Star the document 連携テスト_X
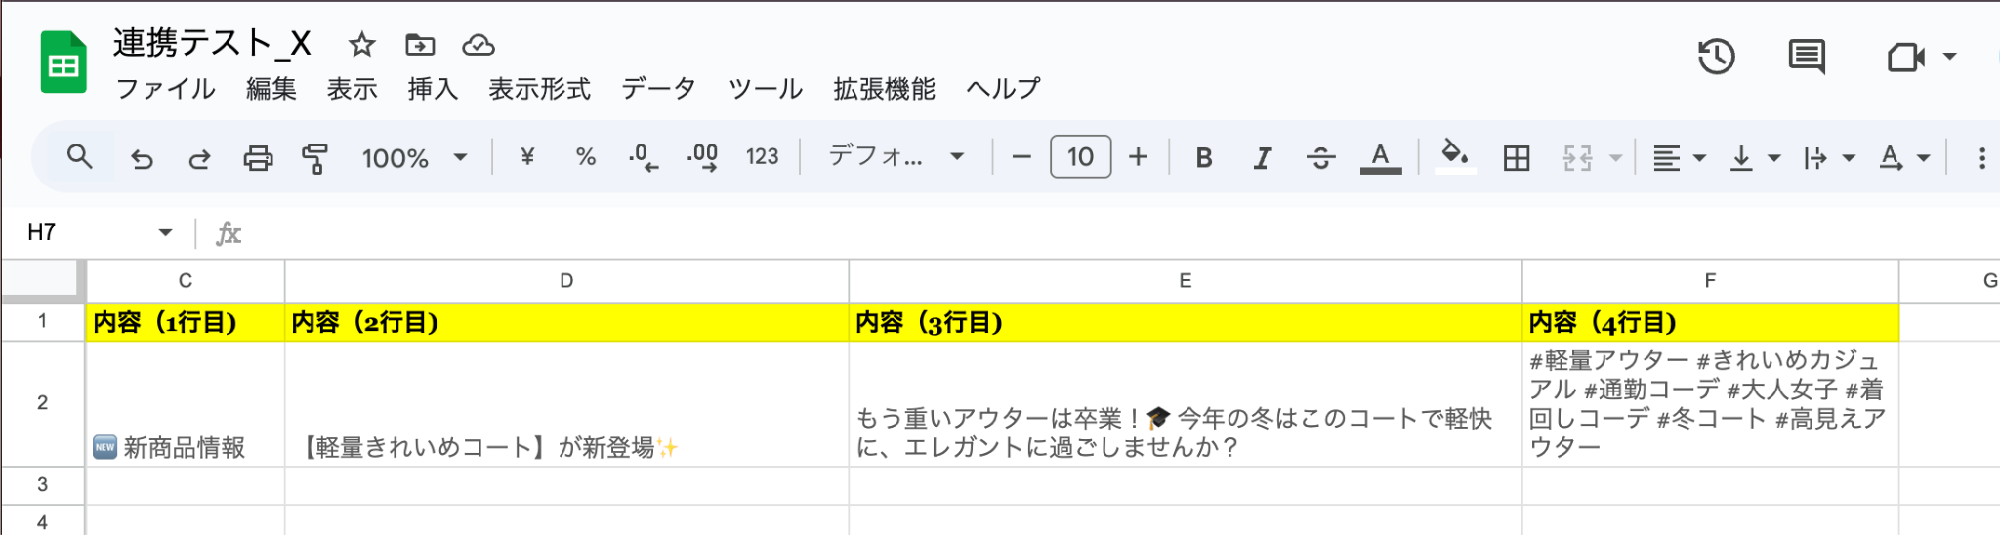Screen dimensions: 2000x535 point(362,45)
